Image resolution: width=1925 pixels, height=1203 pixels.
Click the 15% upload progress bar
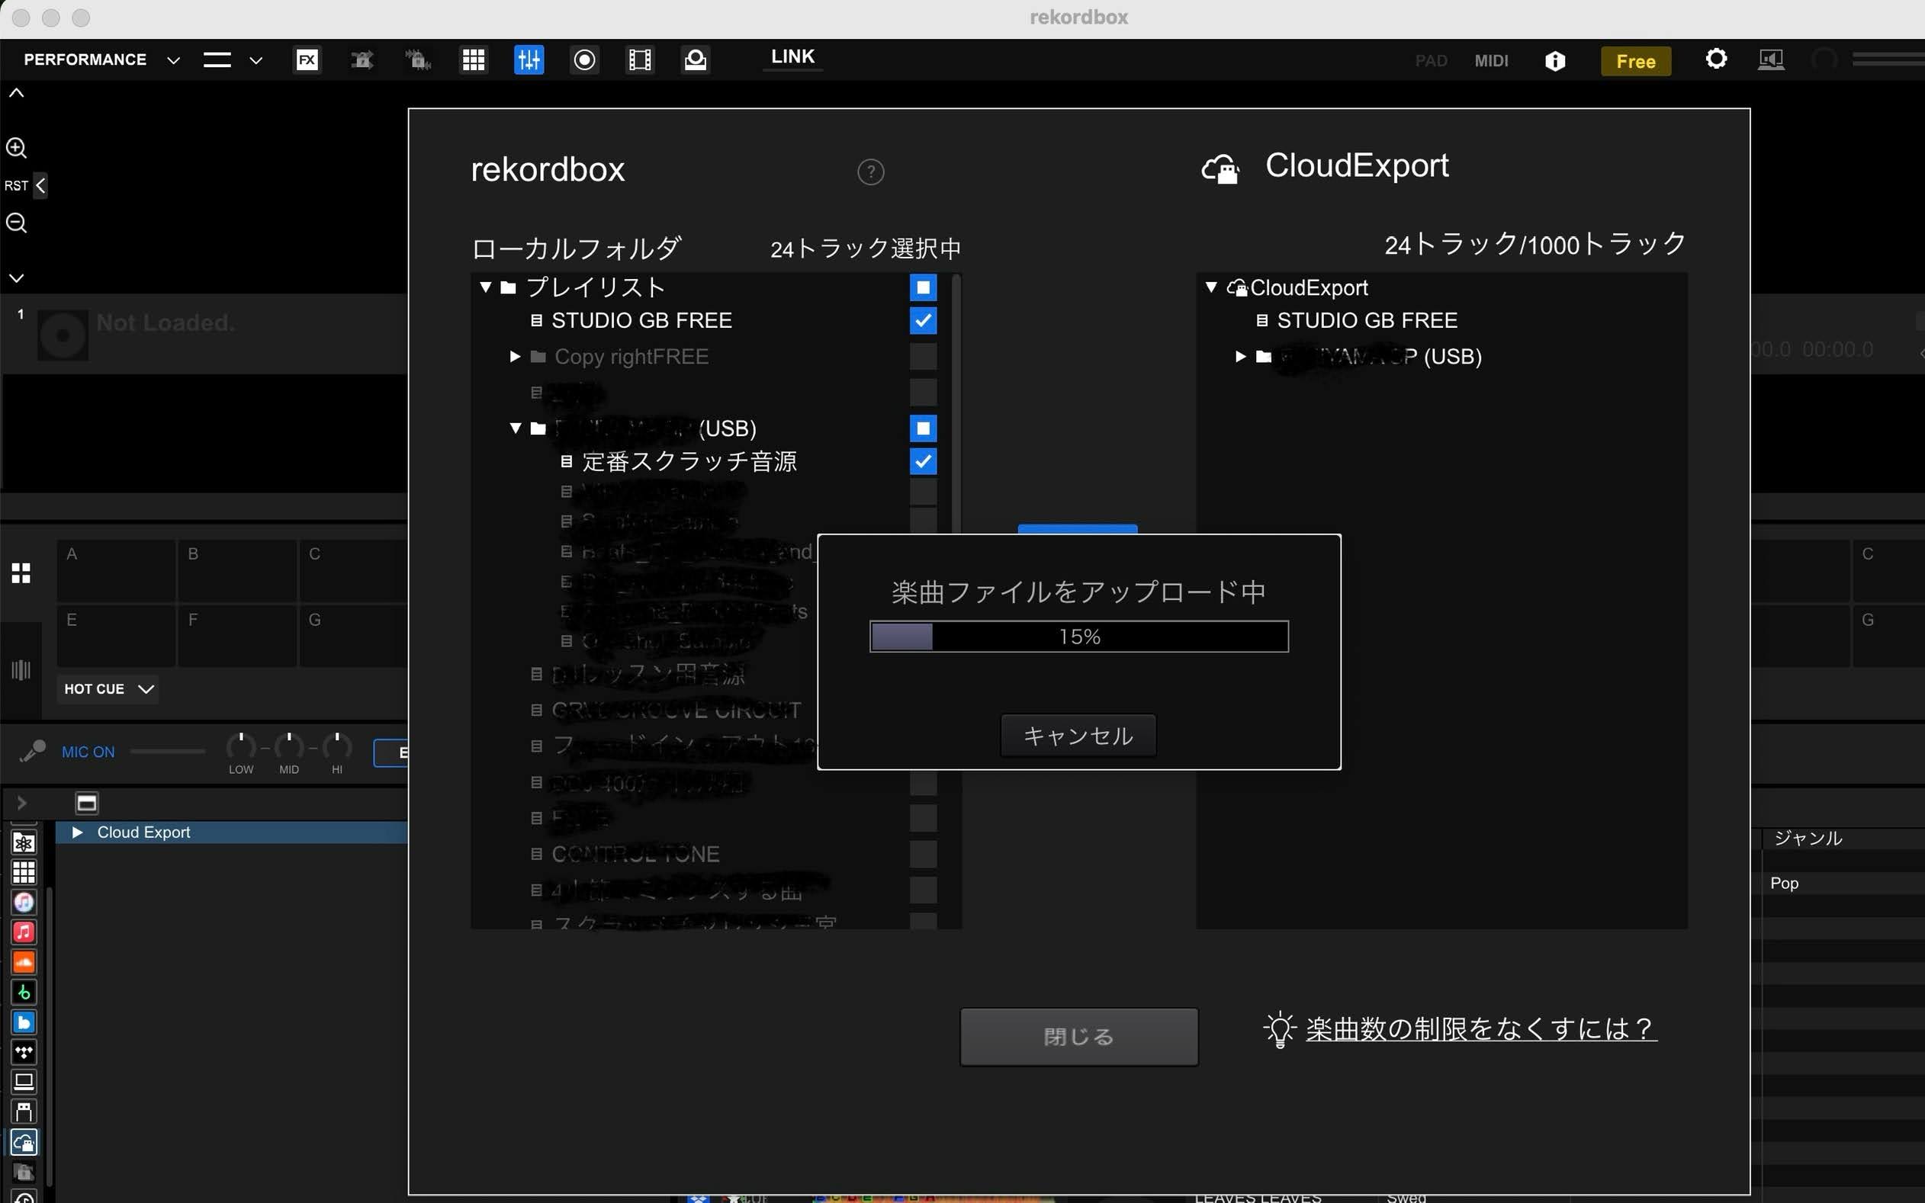pyautogui.click(x=1079, y=637)
